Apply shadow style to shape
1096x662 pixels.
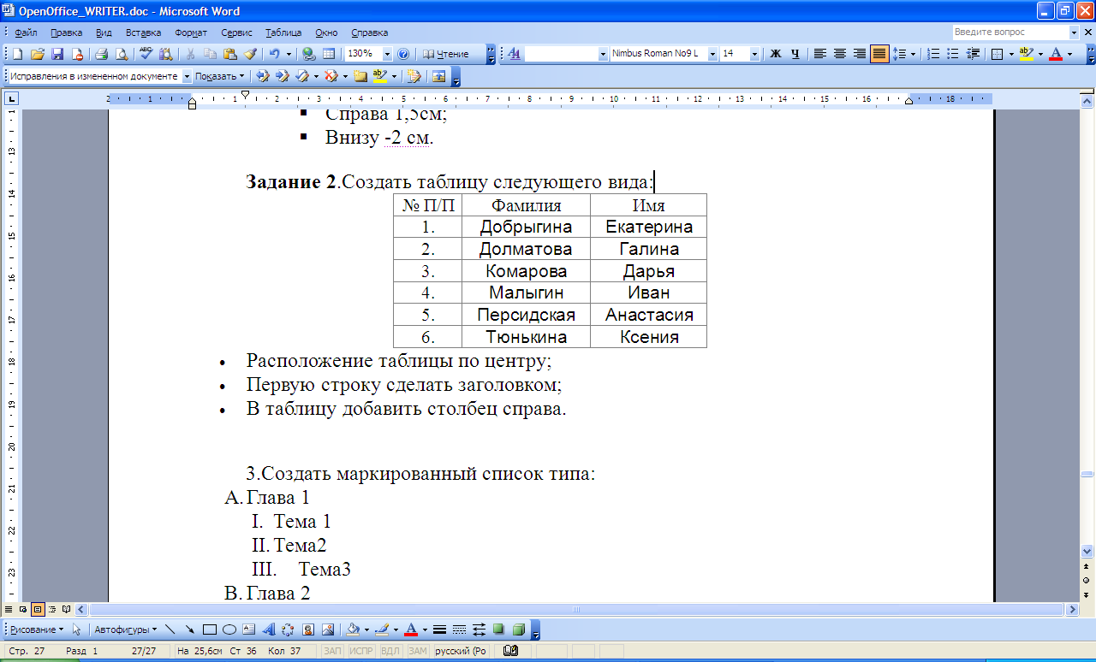pos(498,629)
